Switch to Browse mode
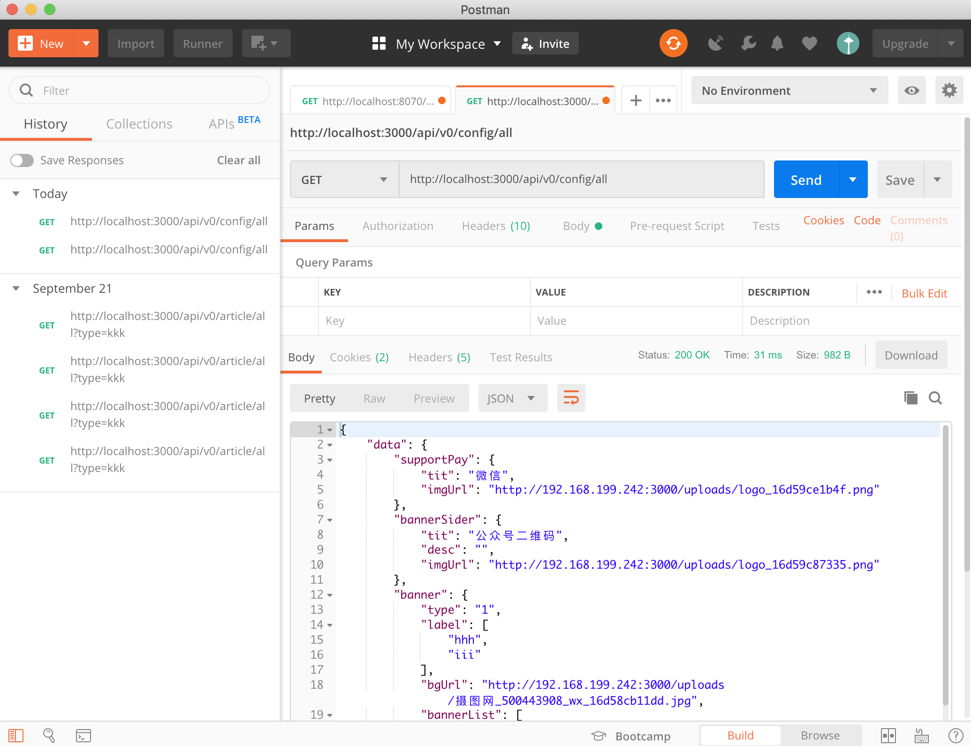971x746 pixels. tap(820, 735)
